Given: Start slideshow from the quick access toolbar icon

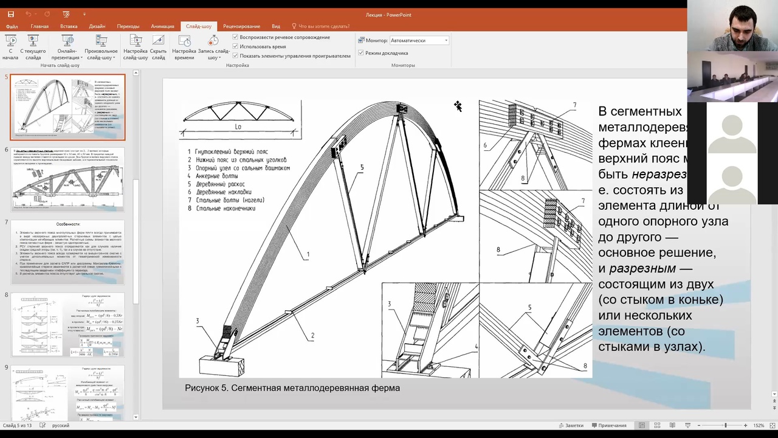Looking at the screenshot, I should pos(65,14).
